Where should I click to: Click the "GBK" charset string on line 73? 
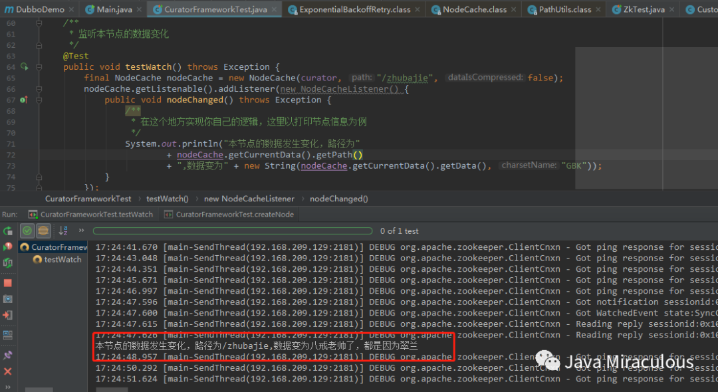pyautogui.click(x=574, y=165)
